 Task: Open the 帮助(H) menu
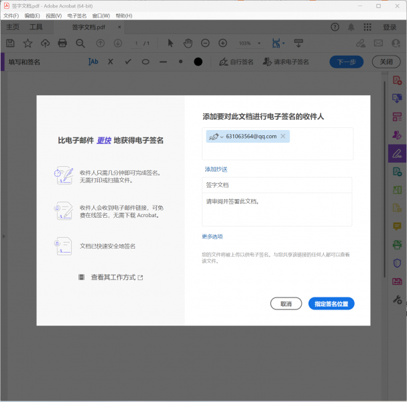click(x=124, y=16)
